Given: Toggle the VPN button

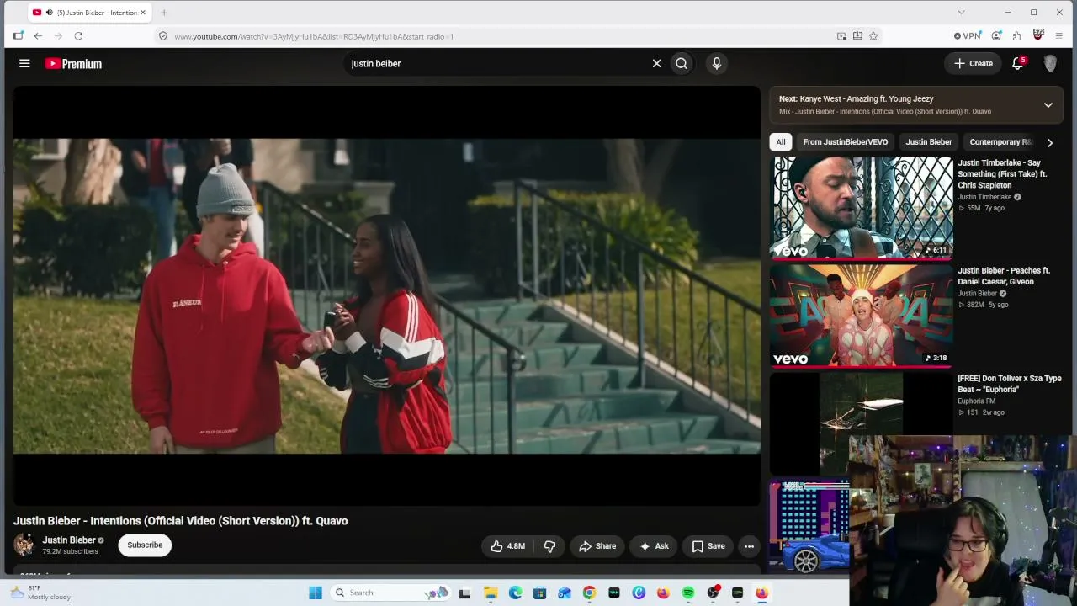Looking at the screenshot, I should click(968, 36).
